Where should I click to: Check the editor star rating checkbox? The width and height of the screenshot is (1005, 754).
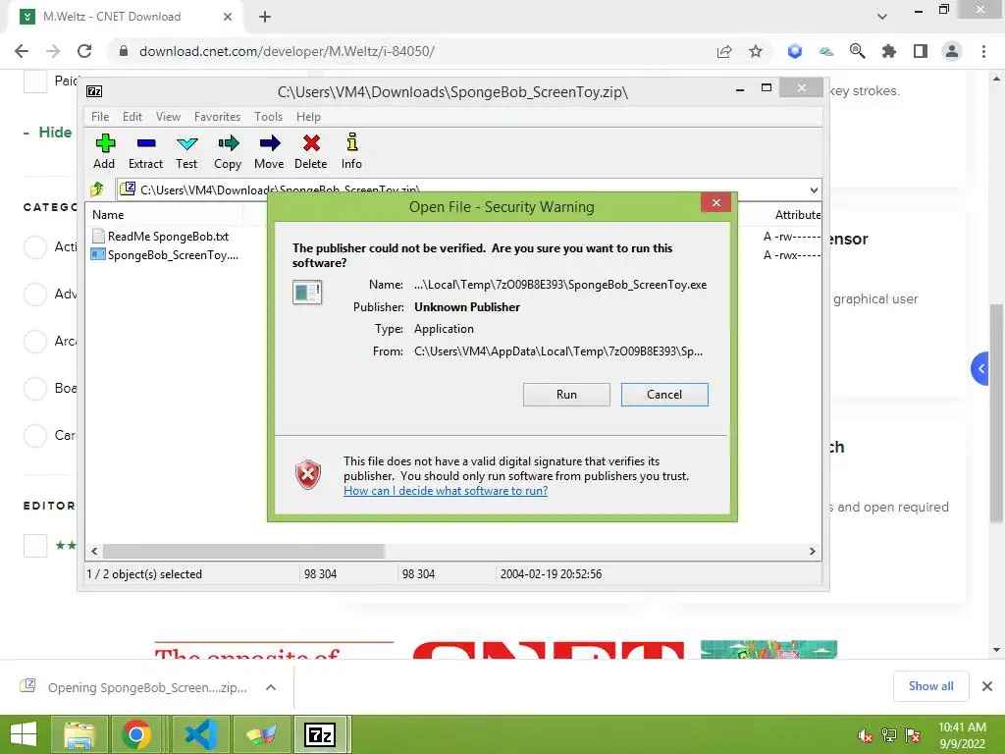pyautogui.click(x=35, y=546)
